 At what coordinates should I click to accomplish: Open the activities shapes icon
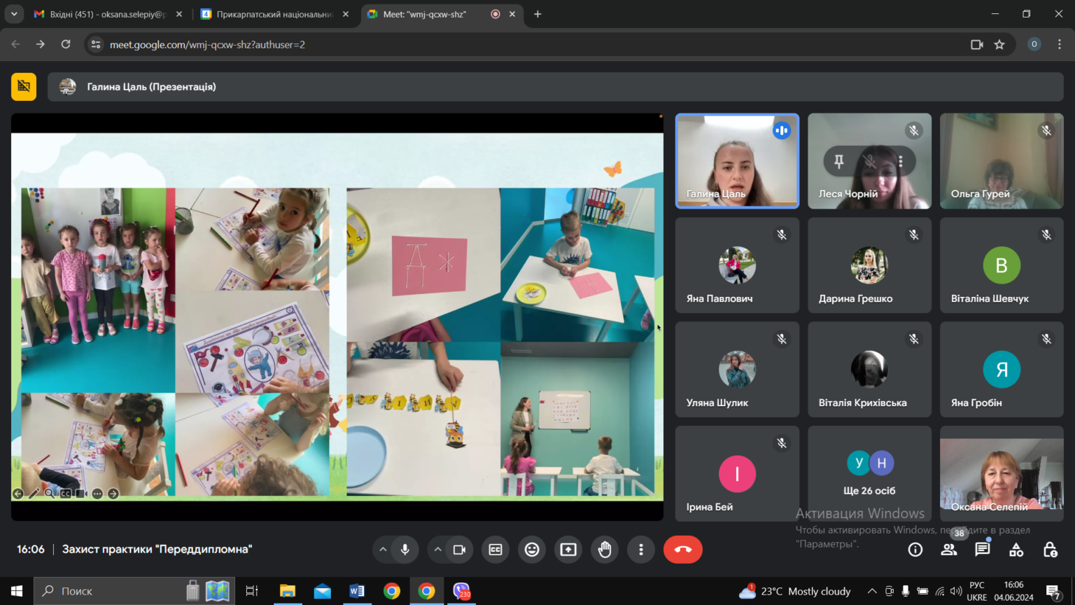click(1016, 550)
